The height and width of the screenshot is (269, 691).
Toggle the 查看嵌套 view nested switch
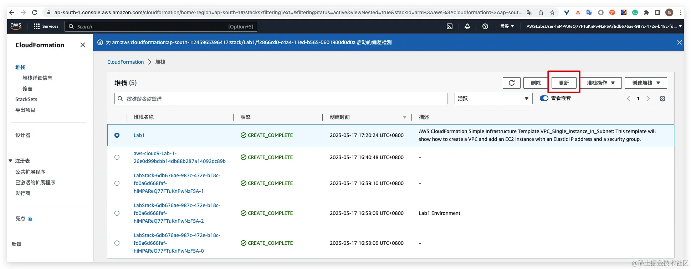point(544,98)
